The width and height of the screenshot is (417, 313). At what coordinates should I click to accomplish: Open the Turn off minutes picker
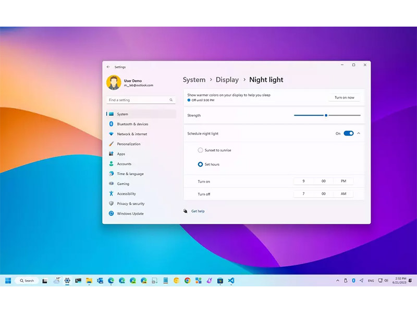[x=323, y=194]
